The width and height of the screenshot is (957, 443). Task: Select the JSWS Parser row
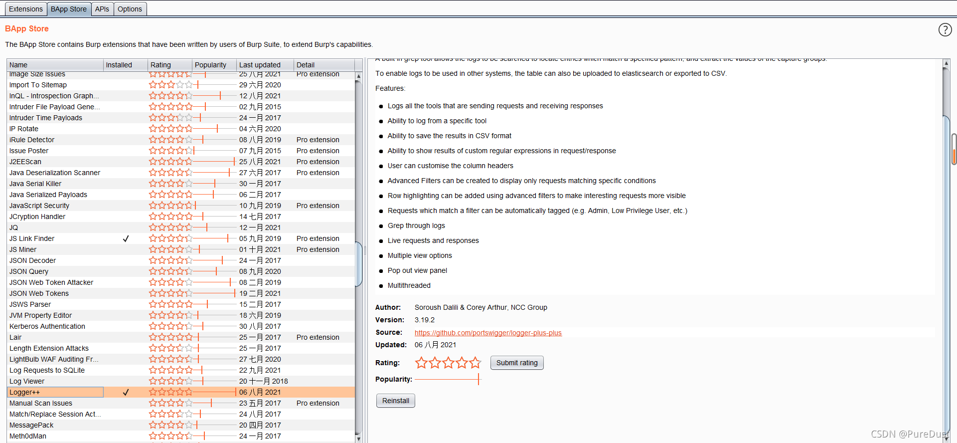click(x=181, y=304)
